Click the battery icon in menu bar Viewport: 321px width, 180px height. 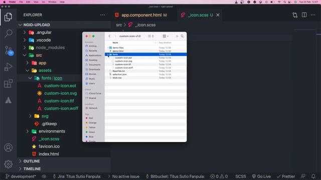[272, 2]
